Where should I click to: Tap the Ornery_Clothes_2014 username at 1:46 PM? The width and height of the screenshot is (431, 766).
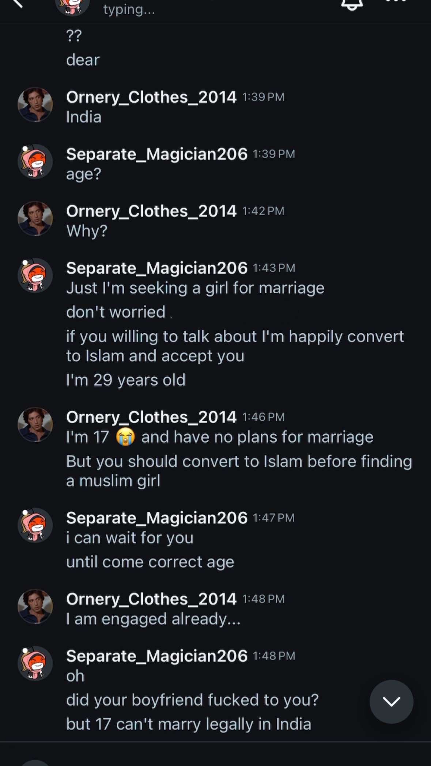pos(151,417)
